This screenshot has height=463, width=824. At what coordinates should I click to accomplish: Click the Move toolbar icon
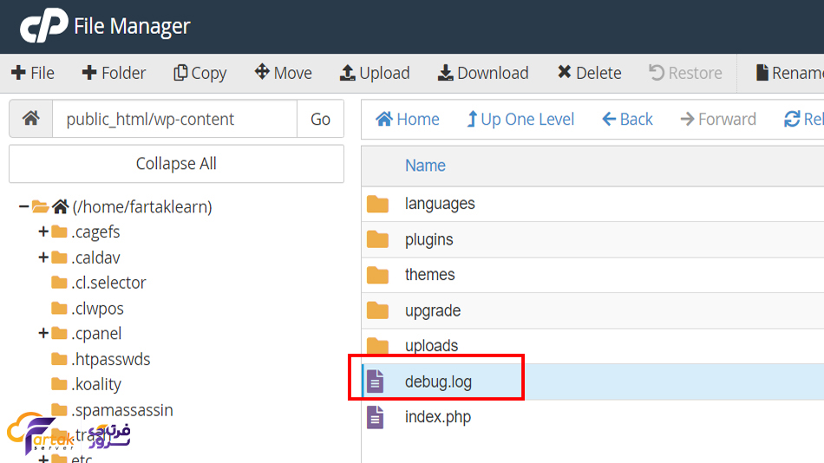click(262, 73)
